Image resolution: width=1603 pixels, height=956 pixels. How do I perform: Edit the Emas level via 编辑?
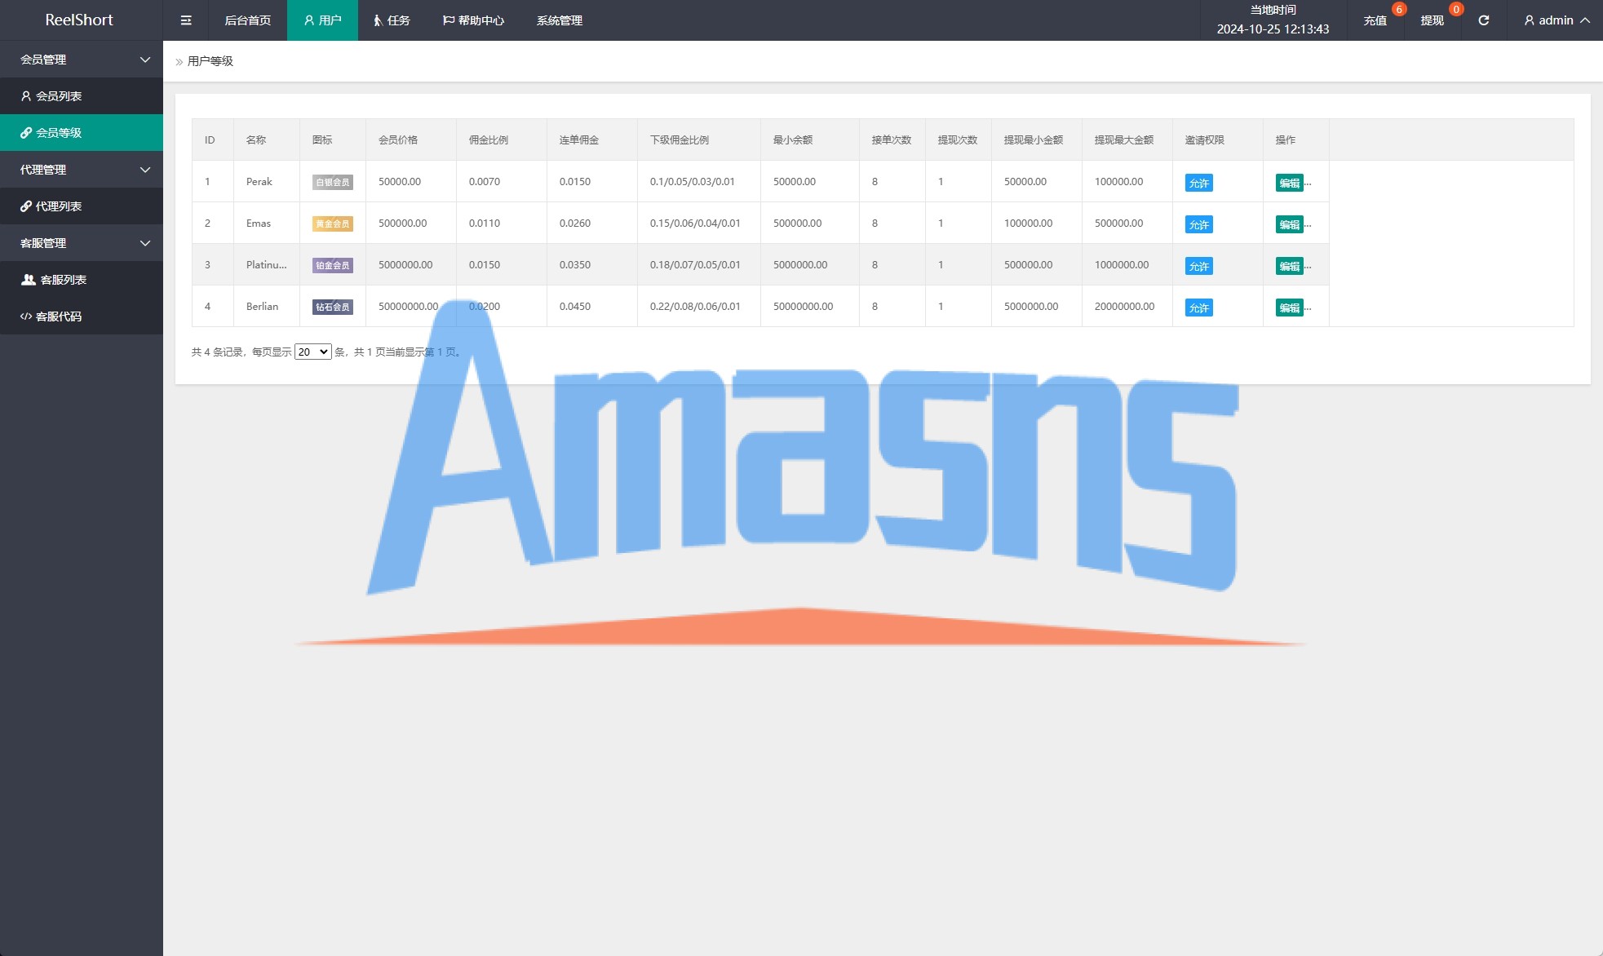click(1289, 224)
